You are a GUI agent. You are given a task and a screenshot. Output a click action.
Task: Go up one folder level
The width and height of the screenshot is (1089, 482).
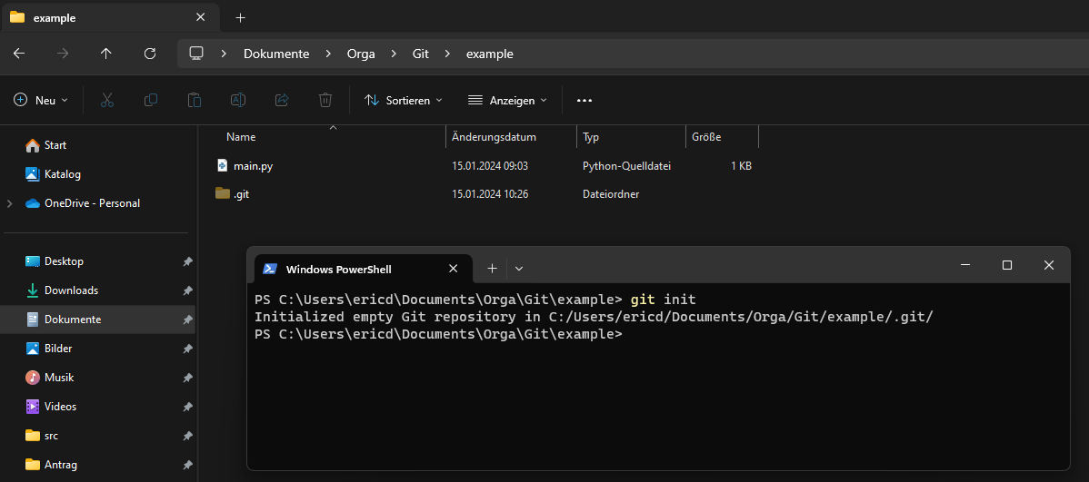pyautogui.click(x=105, y=54)
